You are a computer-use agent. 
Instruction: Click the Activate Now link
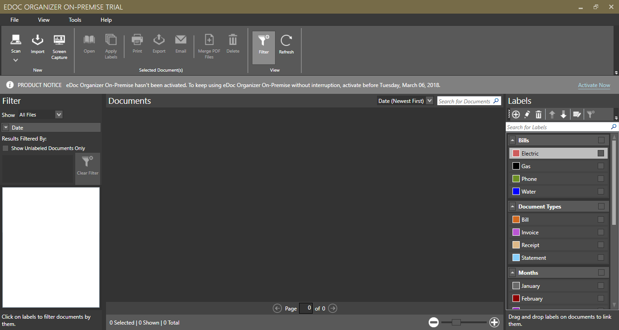[594, 85]
